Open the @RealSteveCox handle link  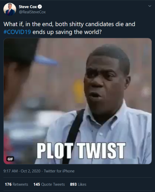tap(32, 12)
